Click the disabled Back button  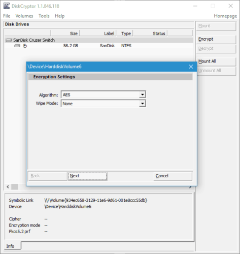48,176
